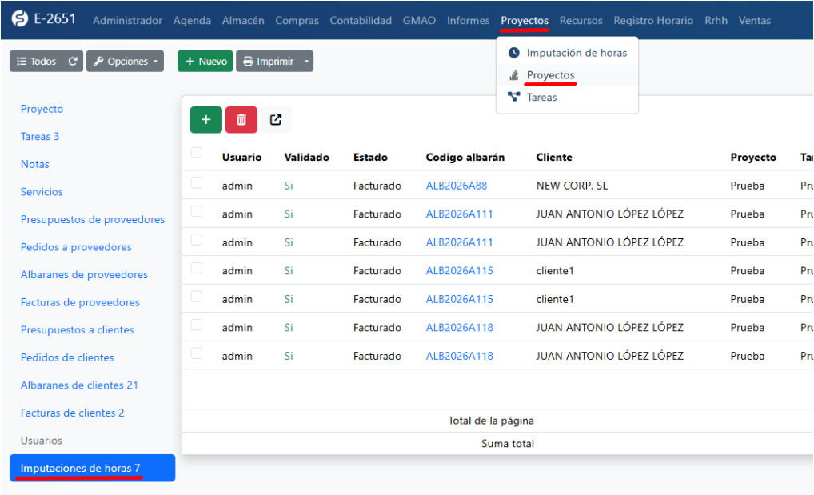Click the external link open icon
814x495 pixels.
[x=276, y=120]
